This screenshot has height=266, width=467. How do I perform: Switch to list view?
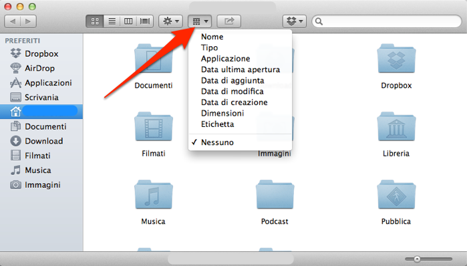[112, 21]
